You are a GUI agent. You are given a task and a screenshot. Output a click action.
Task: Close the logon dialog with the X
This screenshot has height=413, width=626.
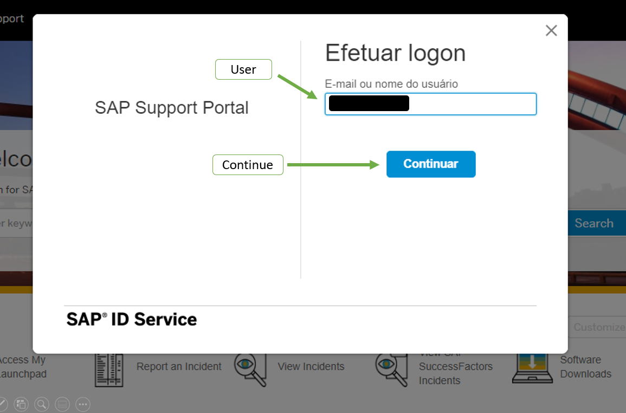pyautogui.click(x=551, y=30)
